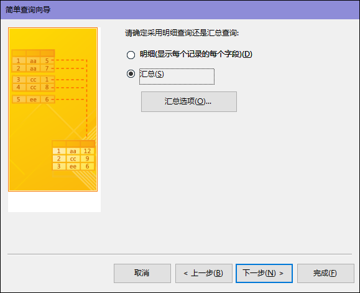This screenshot has width=360, height=293.
Task: Select the 明细 detail query radio button
Action: tap(131, 55)
